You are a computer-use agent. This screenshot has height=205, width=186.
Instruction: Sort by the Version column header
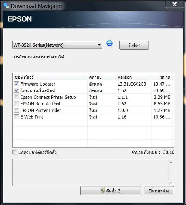pyautogui.click(x=133, y=77)
